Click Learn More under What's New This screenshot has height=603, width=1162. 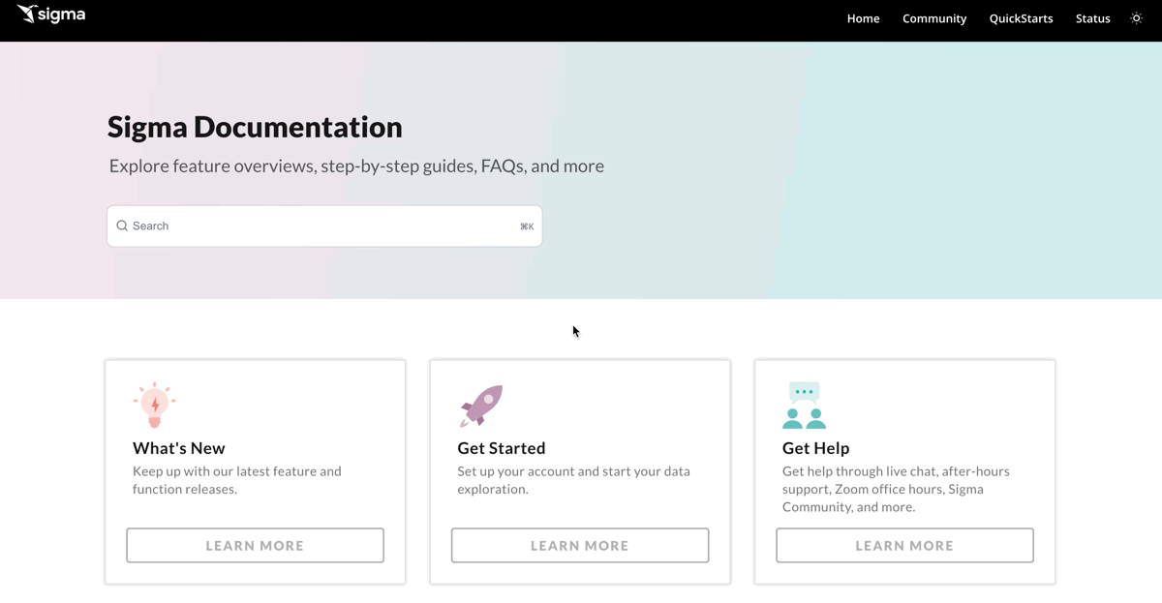[255, 545]
